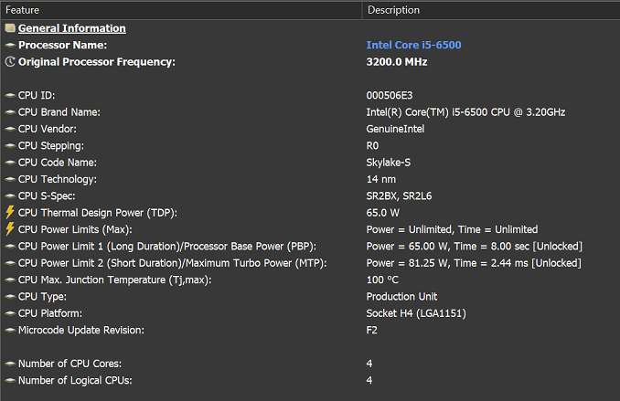Click the F2 microcode value
Viewport: 620px width, 401px height.
(x=371, y=330)
